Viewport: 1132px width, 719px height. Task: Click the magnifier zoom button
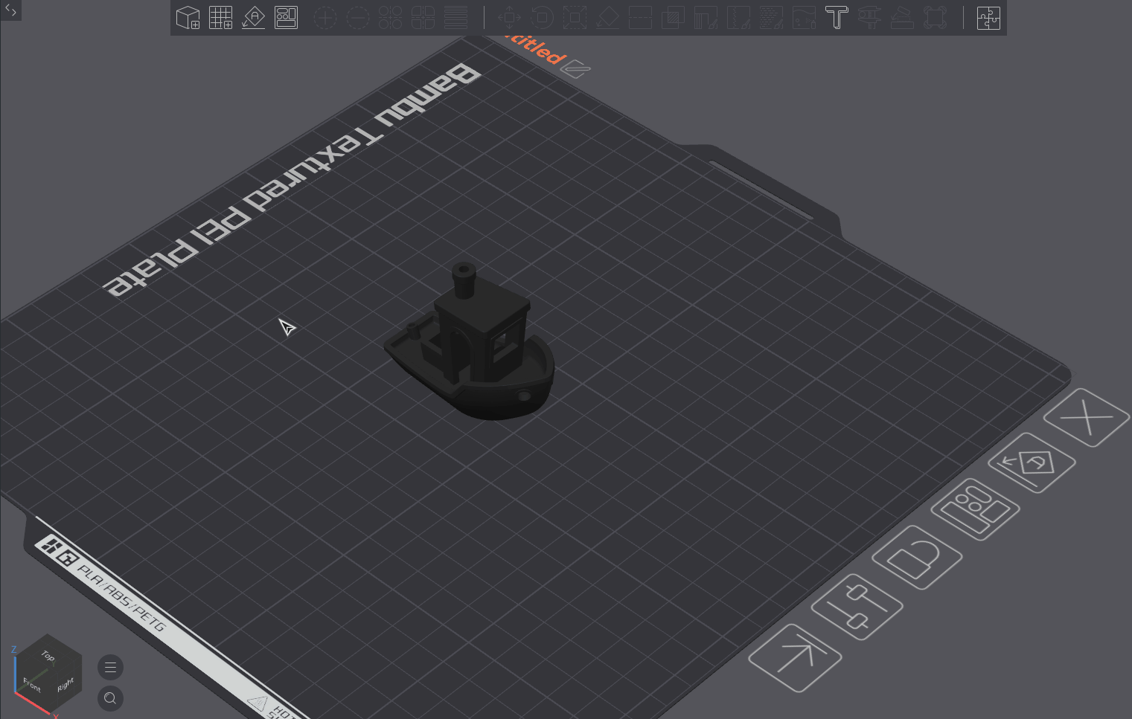click(x=110, y=698)
